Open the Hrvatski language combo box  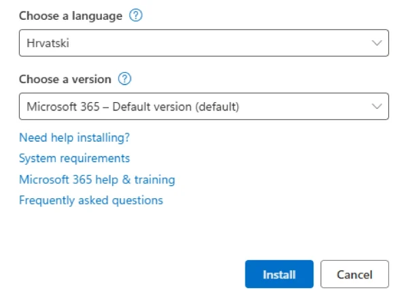[x=204, y=43]
